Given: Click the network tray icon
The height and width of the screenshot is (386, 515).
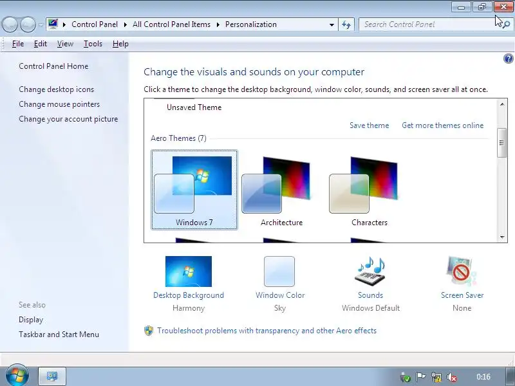Looking at the screenshot, I should click(x=436, y=377).
